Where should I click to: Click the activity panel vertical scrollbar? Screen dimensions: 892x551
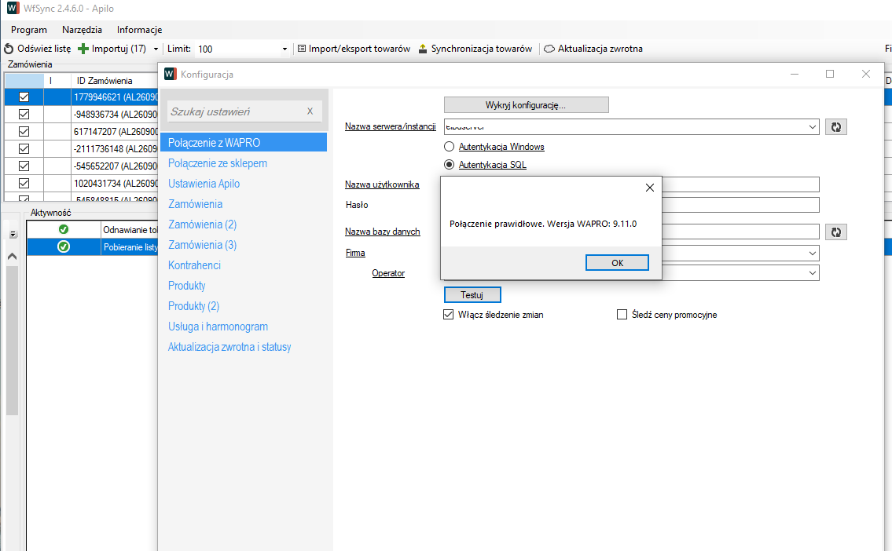[12, 341]
